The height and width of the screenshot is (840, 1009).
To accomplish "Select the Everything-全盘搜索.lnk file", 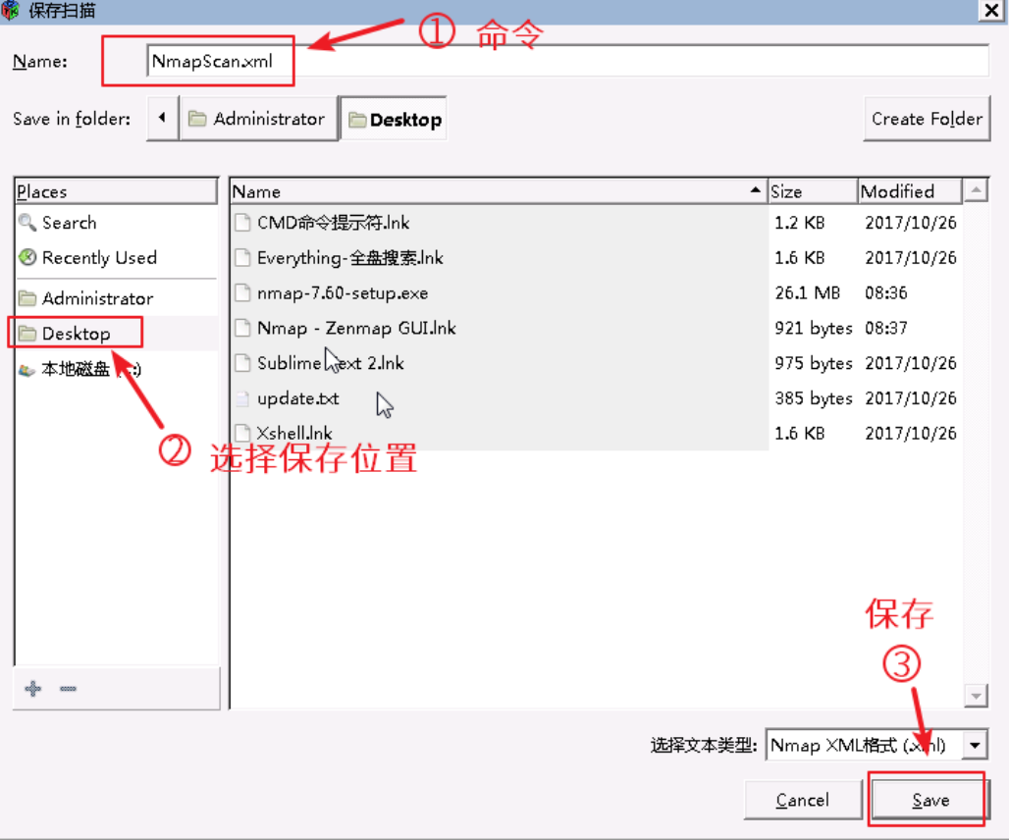I will [349, 258].
